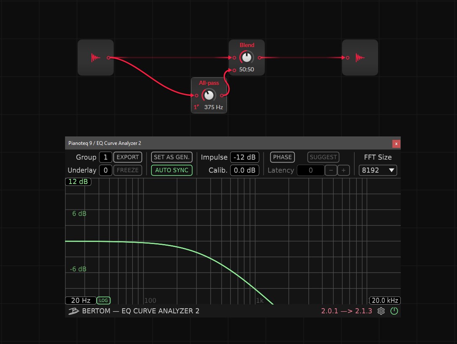Viewport: 457px width, 344px height.
Task: Click the 50:50 blend ratio value
Action: point(247,69)
